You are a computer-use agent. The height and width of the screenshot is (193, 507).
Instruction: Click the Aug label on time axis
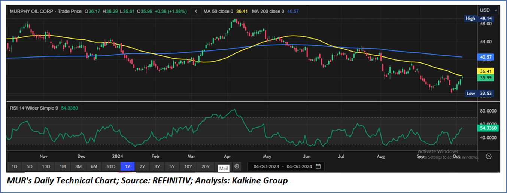(x=381, y=156)
